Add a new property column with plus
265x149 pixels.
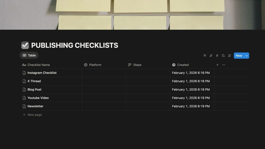(218, 65)
